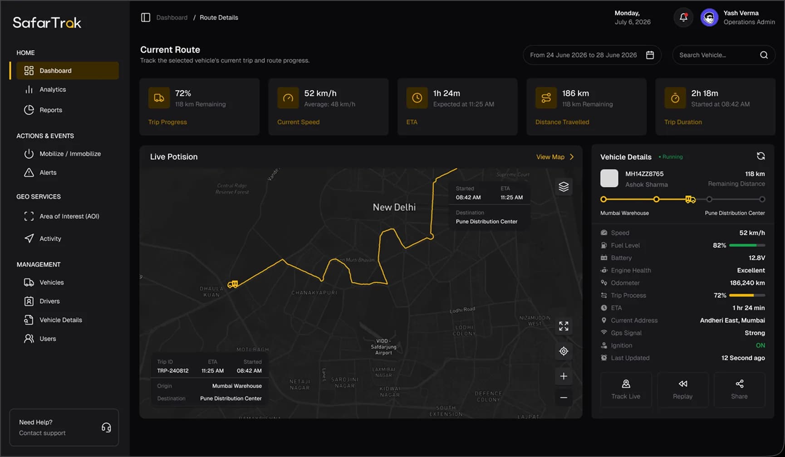Click the vehicle thumbnail beside MH14ZZ8765

click(x=609, y=178)
